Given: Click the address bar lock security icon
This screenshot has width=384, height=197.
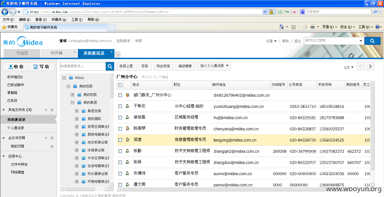Looking at the screenshot, I should click(x=271, y=12).
